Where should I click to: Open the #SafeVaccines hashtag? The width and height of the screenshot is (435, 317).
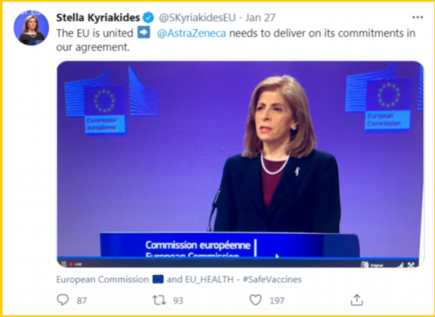(272, 279)
